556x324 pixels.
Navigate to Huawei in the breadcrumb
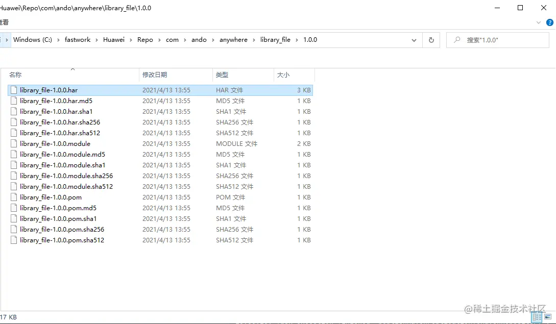point(114,40)
